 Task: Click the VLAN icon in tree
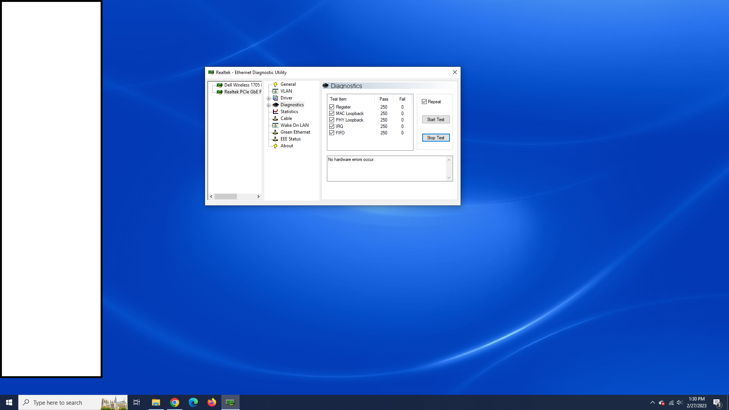point(276,91)
